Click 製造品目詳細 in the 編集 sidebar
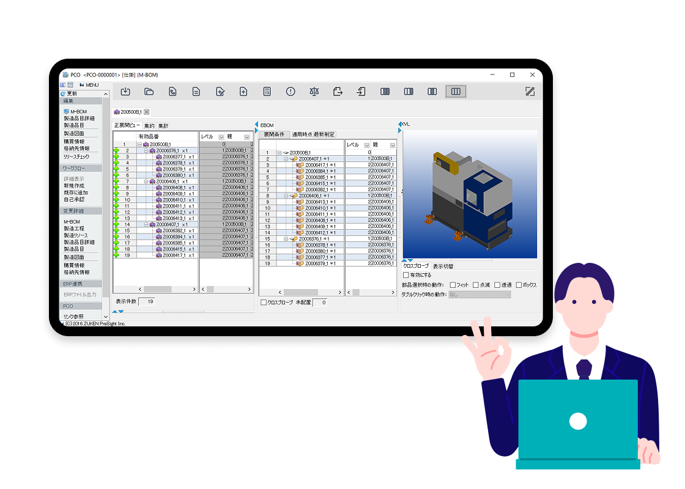 pos(79,119)
